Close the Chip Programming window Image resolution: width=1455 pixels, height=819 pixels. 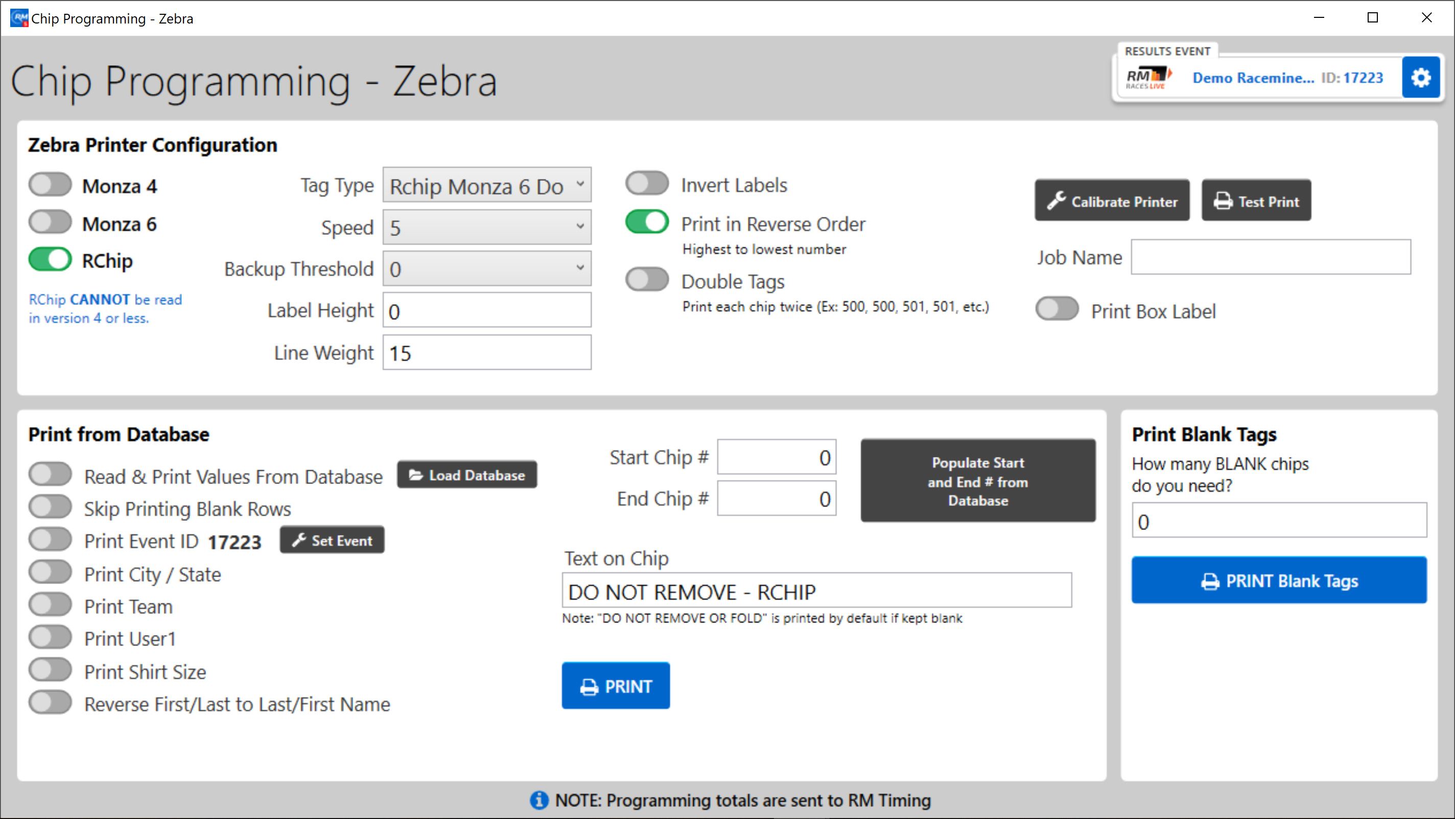[x=1426, y=18]
